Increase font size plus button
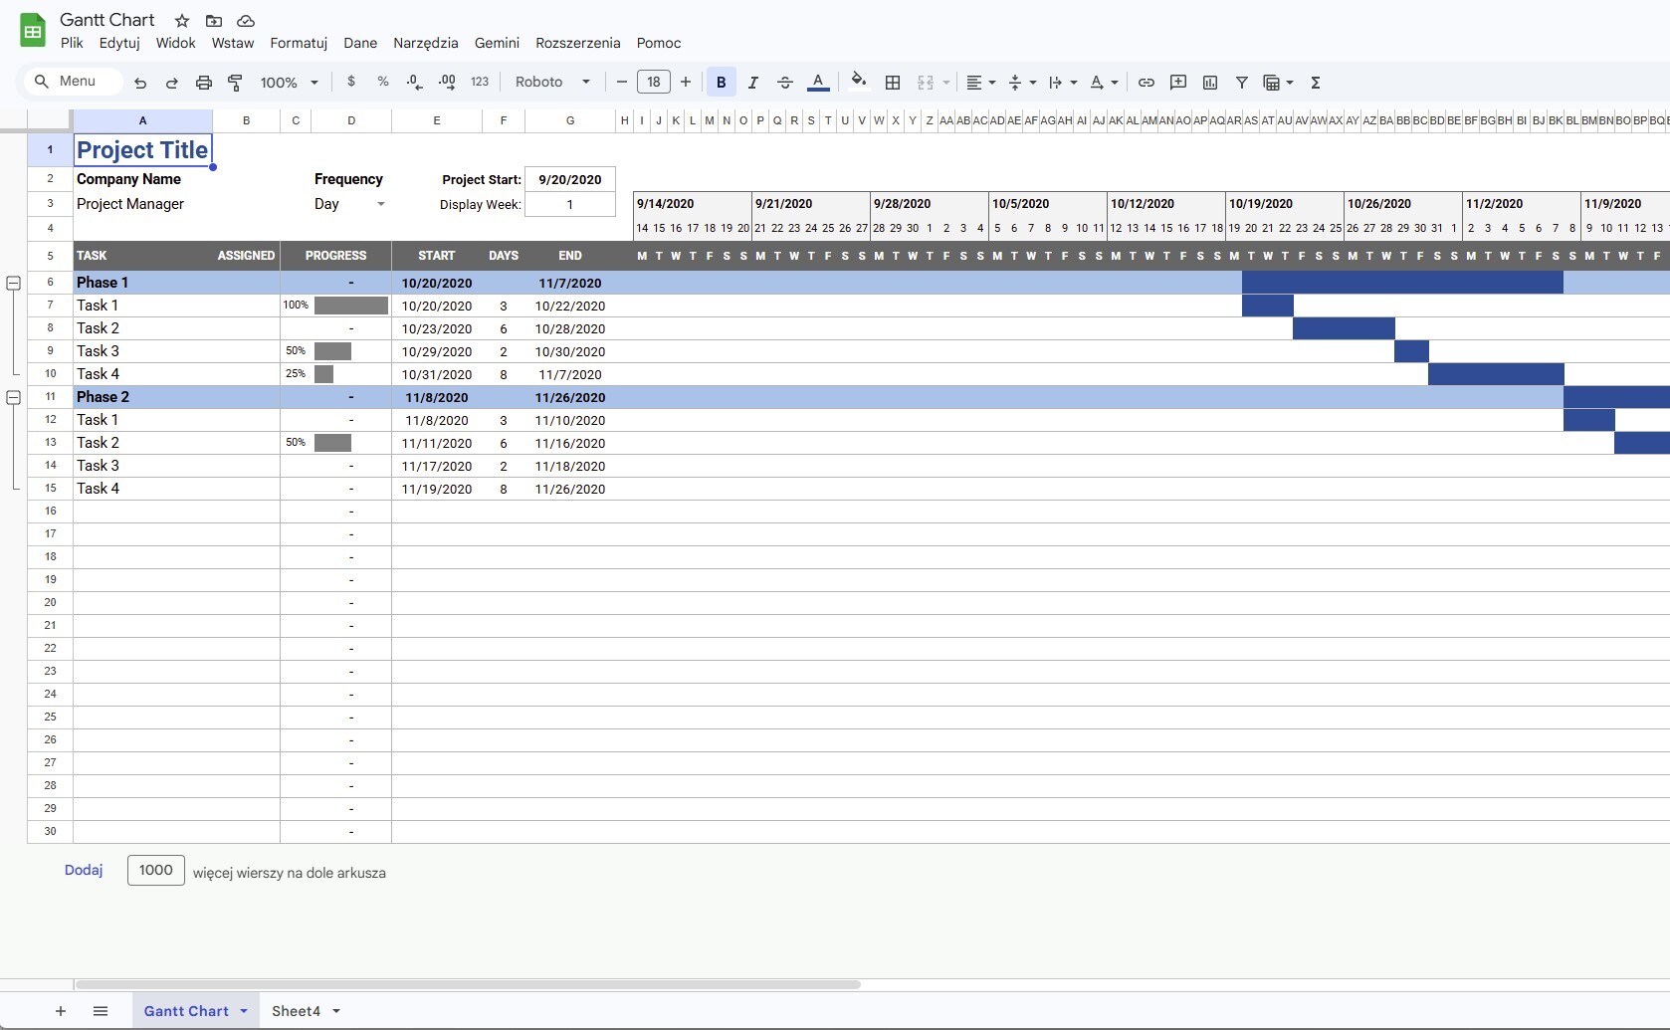Viewport: 1670px width, 1030px height. pos(686,82)
